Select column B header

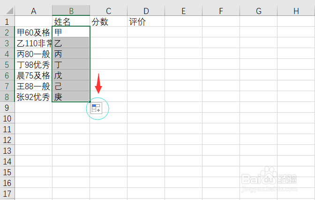[71, 11]
